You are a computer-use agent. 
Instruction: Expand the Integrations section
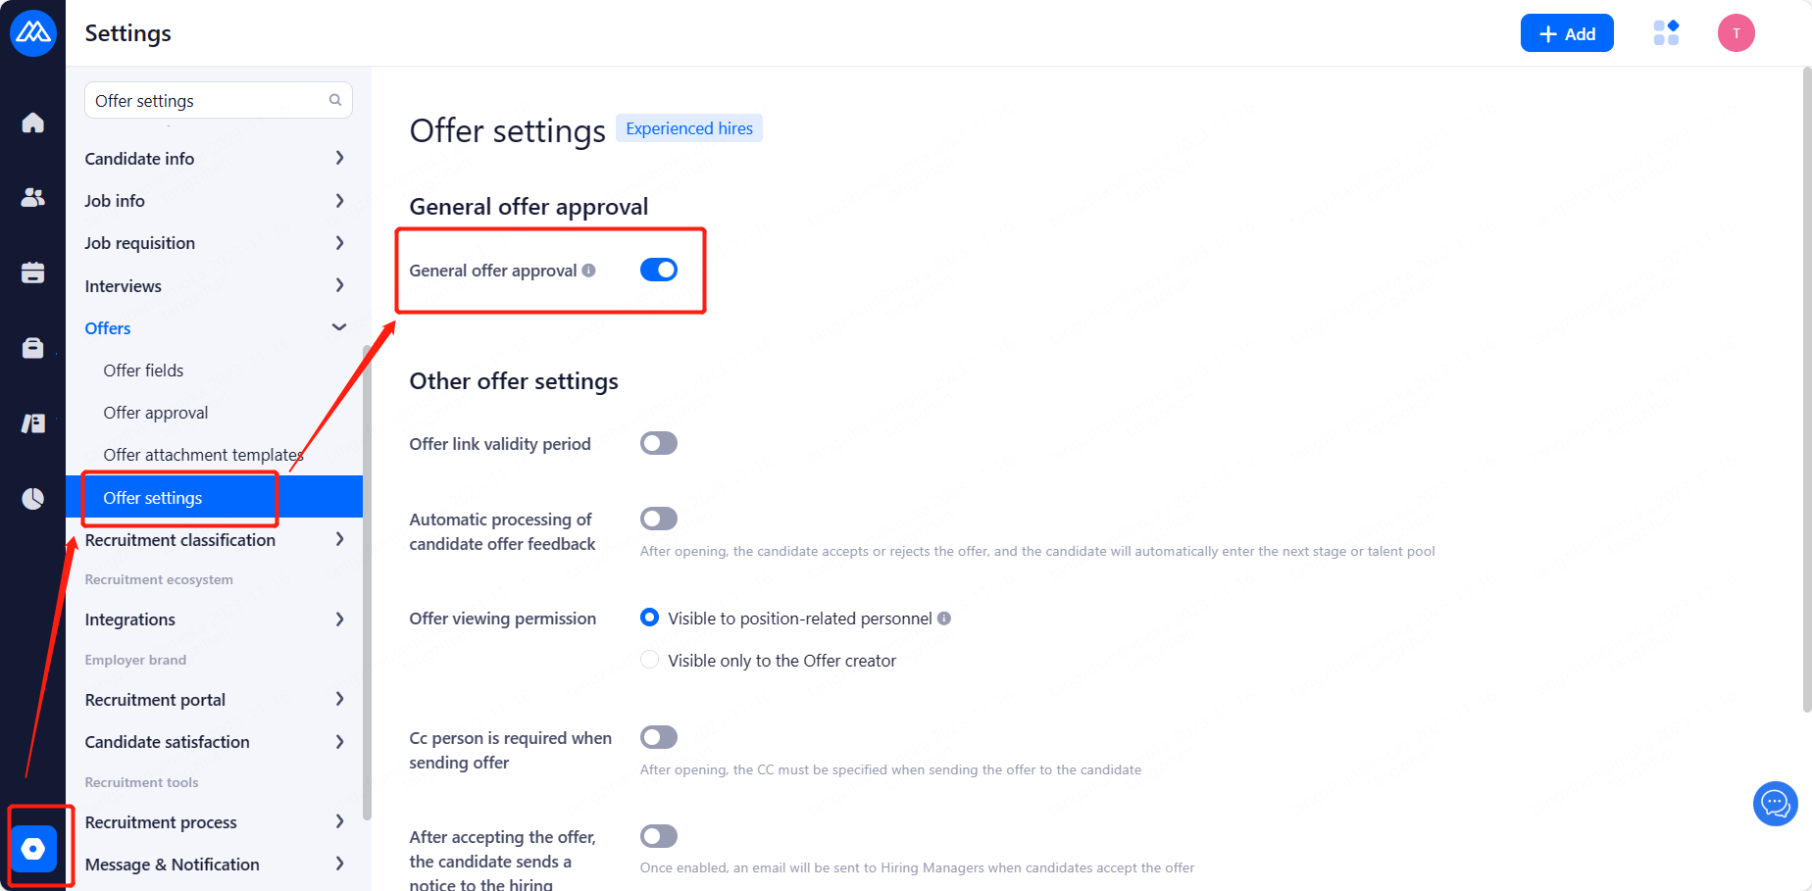(x=215, y=619)
